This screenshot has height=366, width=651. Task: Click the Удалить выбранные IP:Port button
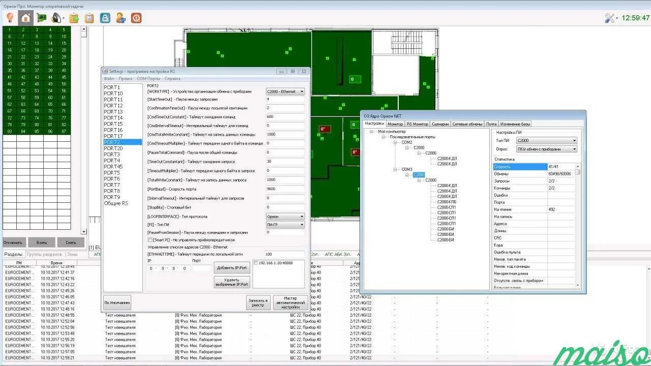tap(232, 282)
